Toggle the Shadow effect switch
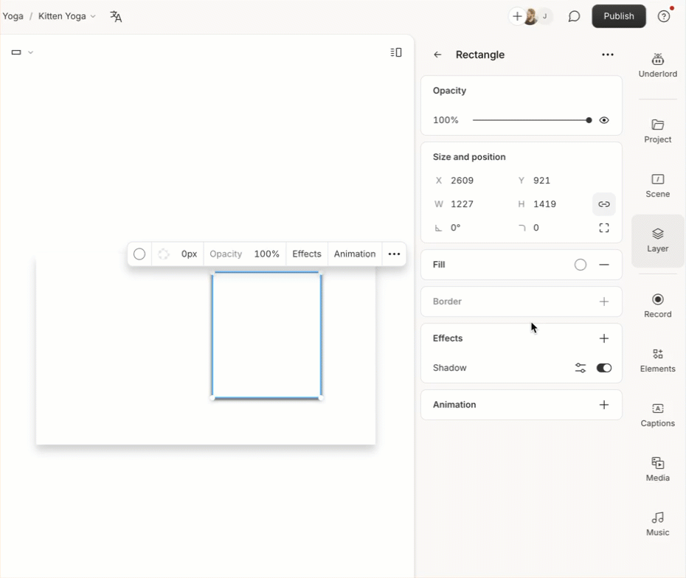This screenshot has height=578, width=686. pyautogui.click(x=604, y=368)
